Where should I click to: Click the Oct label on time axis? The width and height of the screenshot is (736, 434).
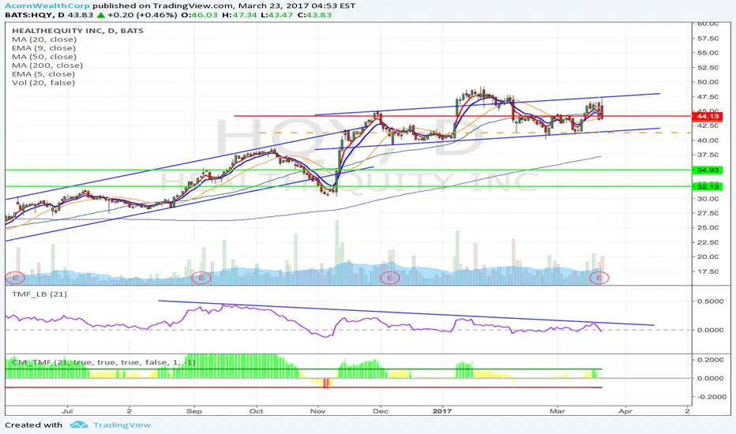pos(256,411)
